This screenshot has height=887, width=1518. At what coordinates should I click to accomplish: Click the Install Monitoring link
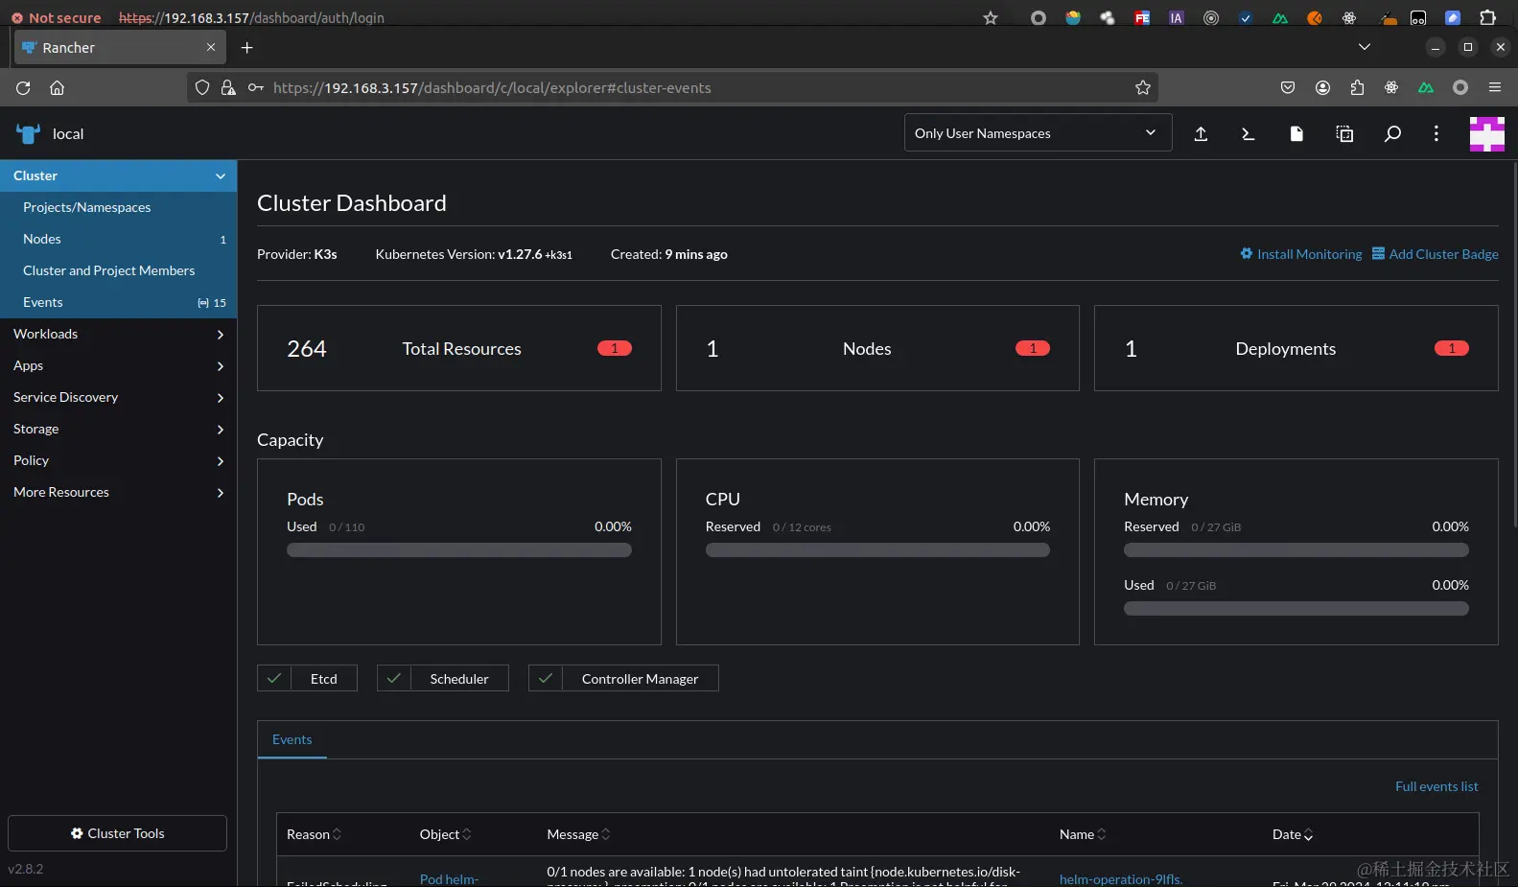click(x=1309, y=254)
